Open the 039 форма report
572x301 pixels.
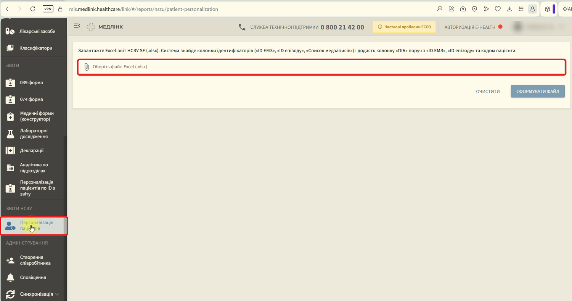click(34, 82)
